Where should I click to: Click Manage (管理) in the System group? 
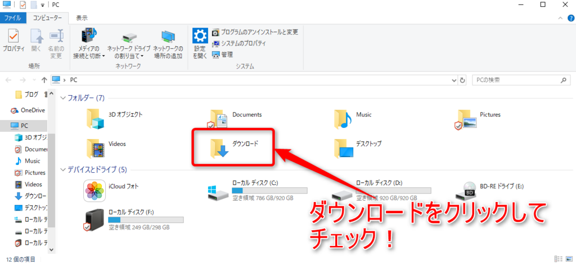coord(223,55)
